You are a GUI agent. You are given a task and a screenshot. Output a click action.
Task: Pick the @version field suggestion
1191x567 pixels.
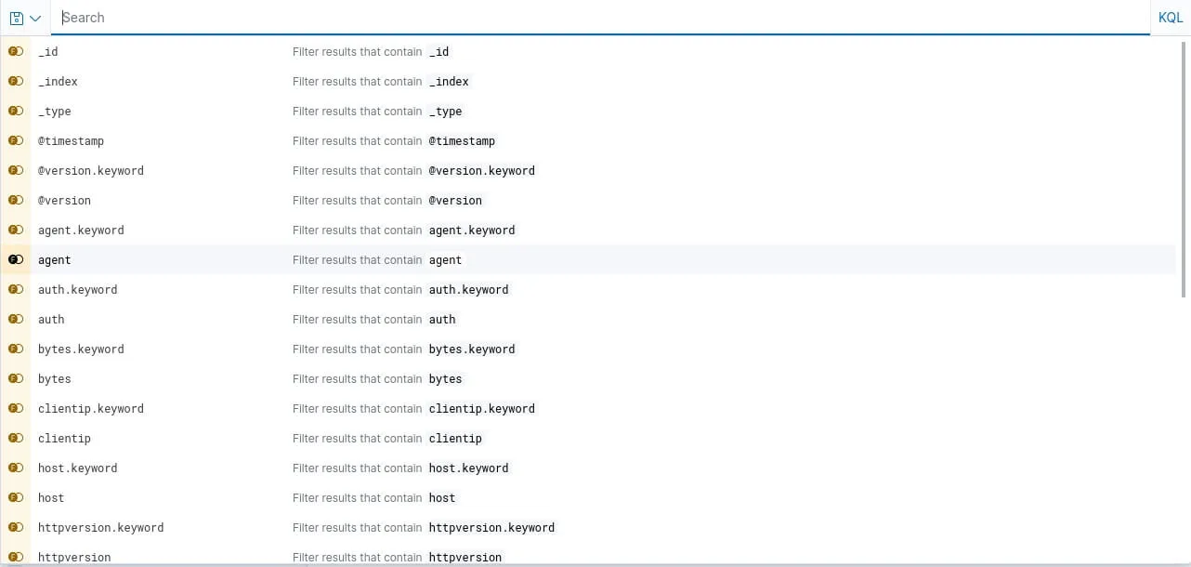coord(588,201)
